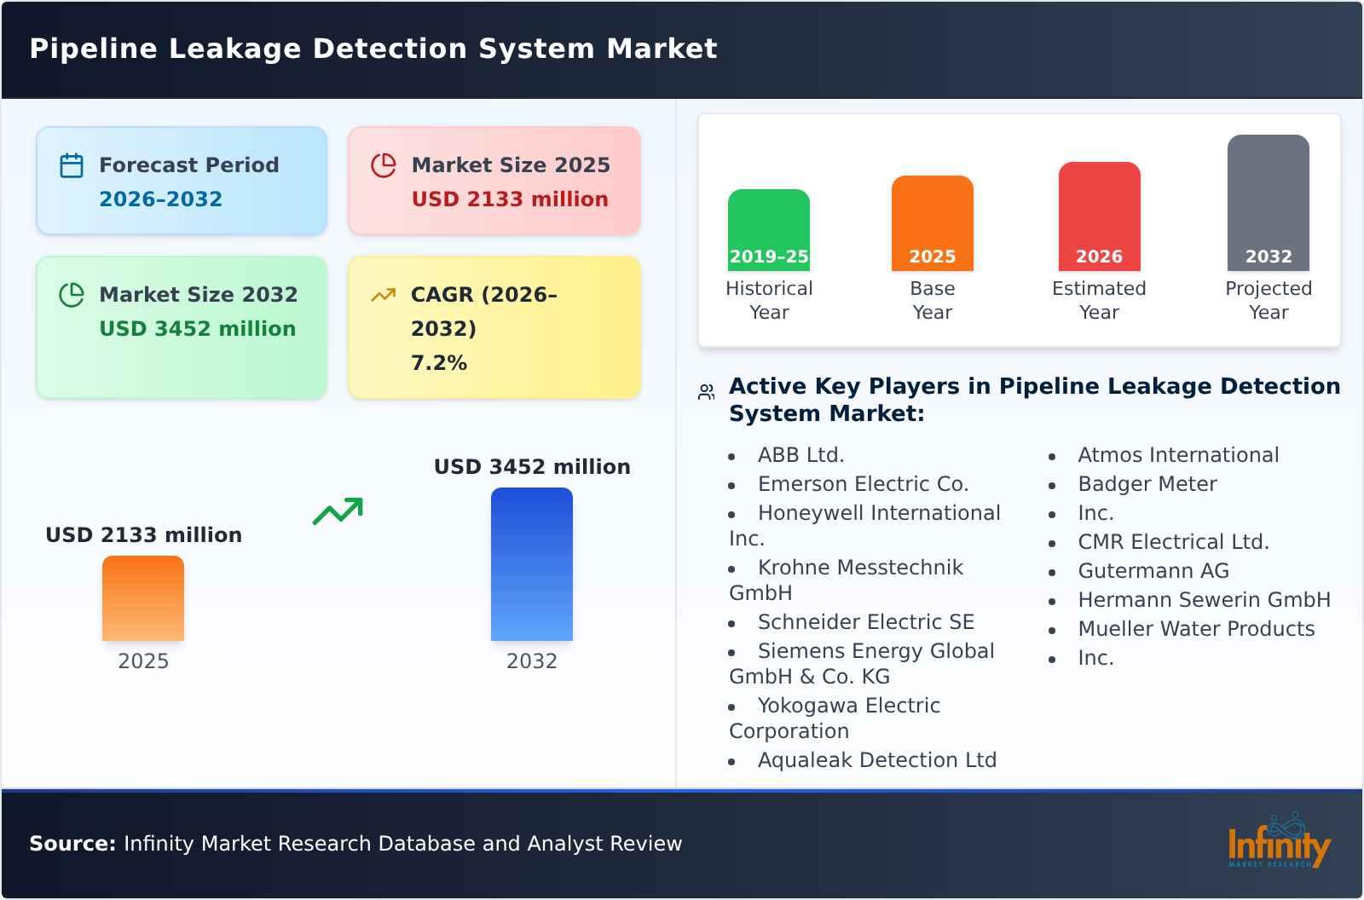The height and width of the screenshot is (900, 1364).
Task: Select the pie chart icon near Market Size 2025
Action: (384, 164)
